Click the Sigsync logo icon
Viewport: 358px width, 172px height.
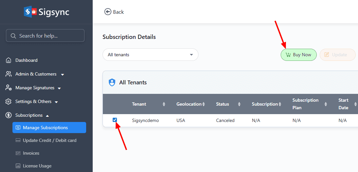30,12
